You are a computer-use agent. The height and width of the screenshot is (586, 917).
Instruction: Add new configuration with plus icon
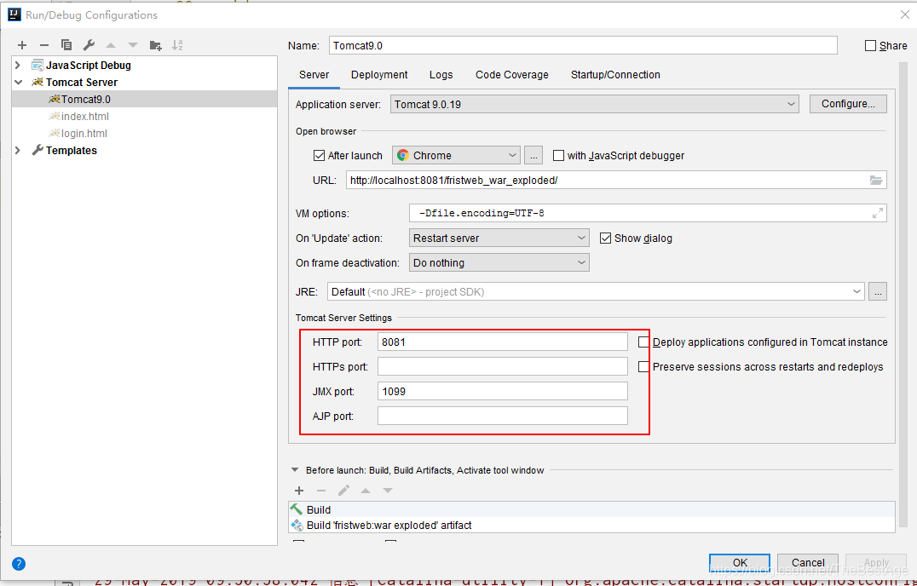(22, 45)
